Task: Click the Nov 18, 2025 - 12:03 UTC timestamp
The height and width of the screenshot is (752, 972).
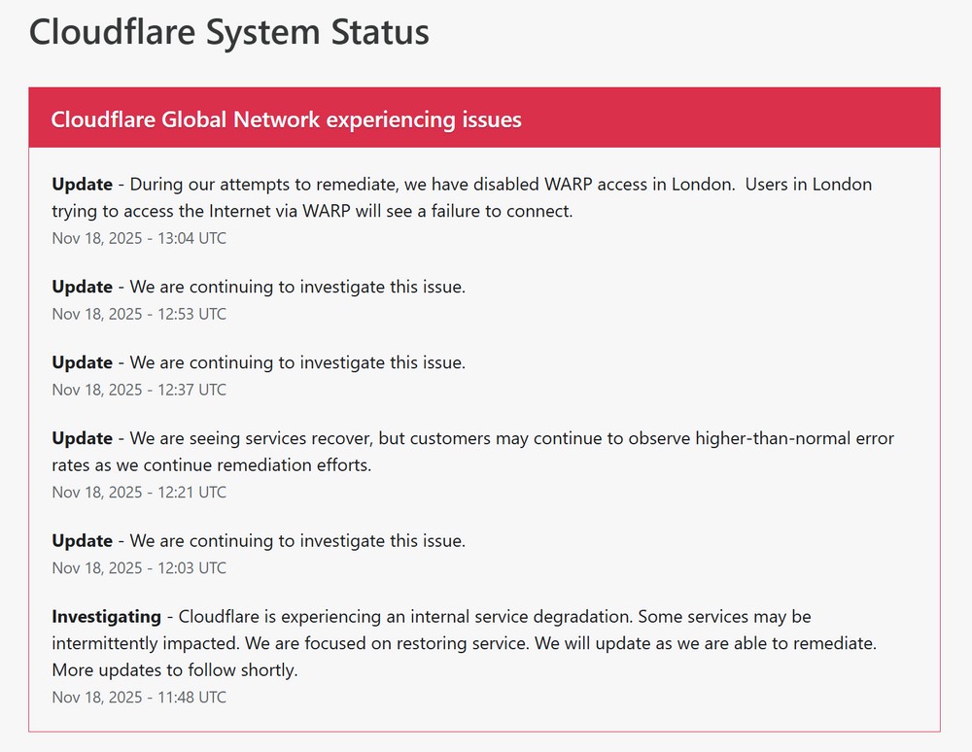Action: tap(139, 567)
